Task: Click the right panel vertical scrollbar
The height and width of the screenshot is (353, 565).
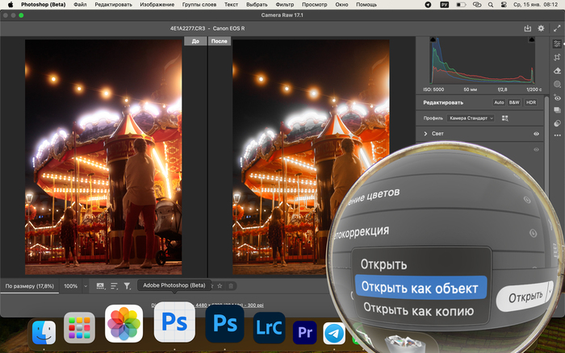Action: click(546, 144)
